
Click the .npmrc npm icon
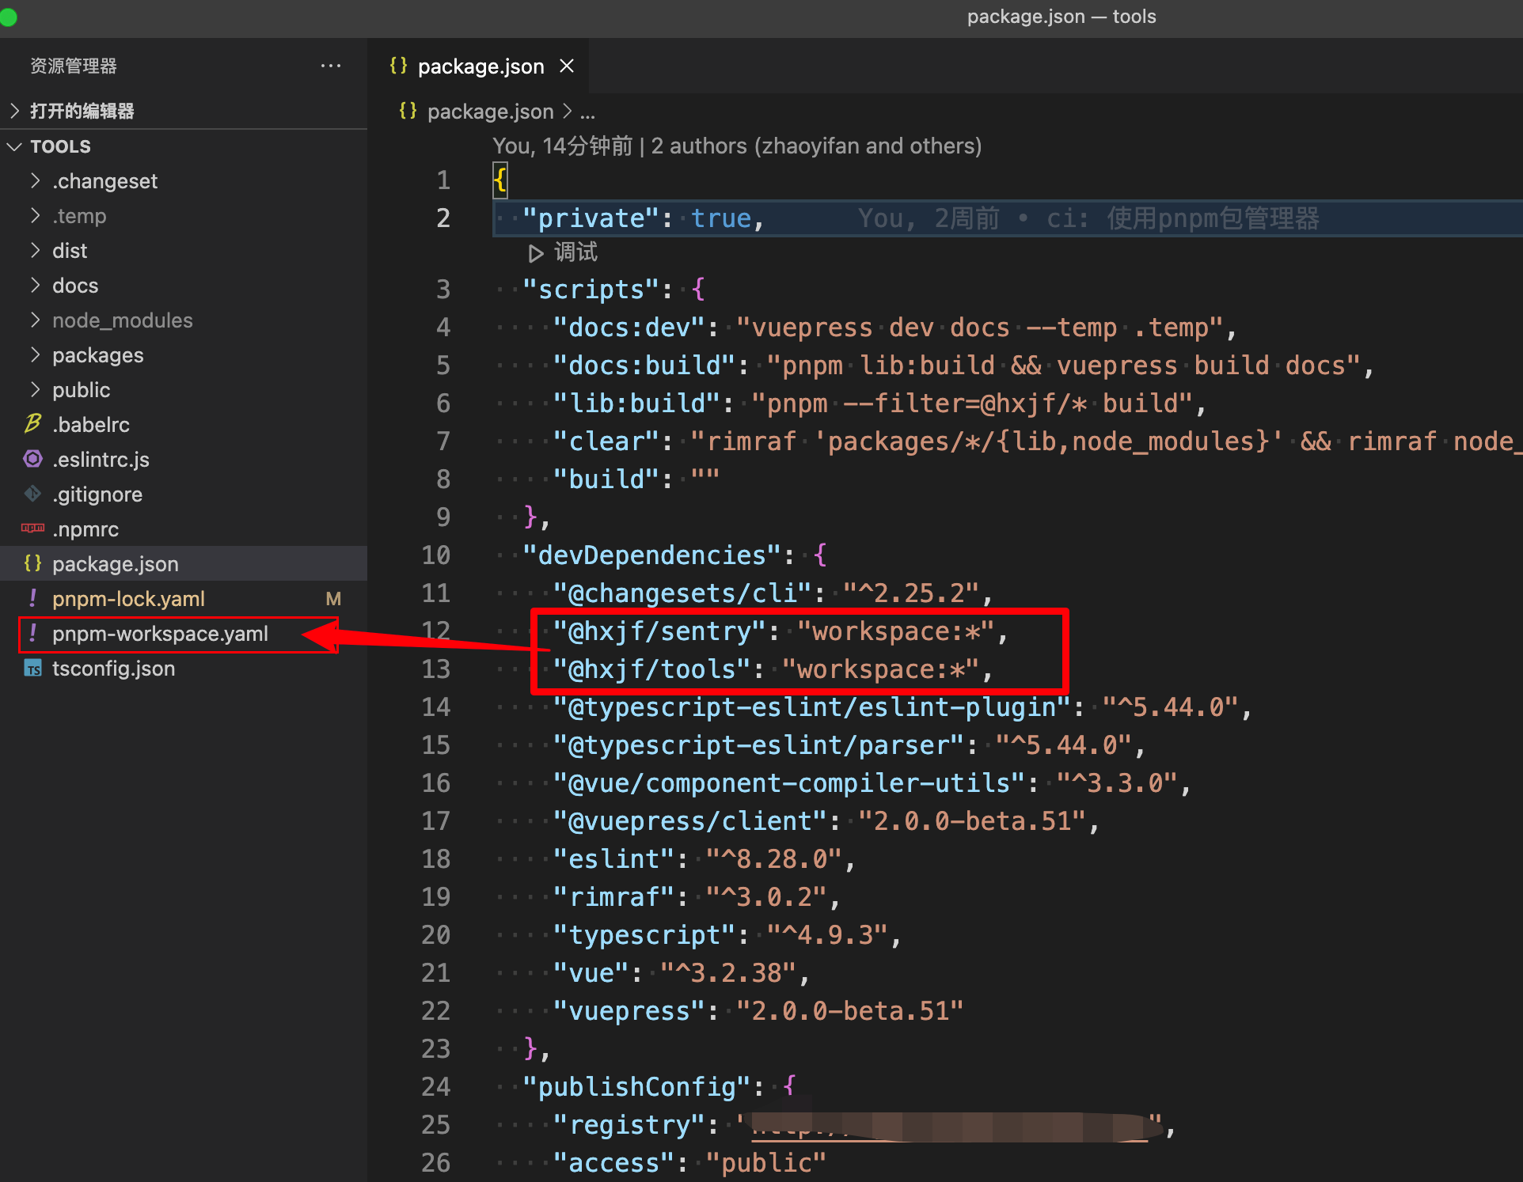click(x=32, y=528)
